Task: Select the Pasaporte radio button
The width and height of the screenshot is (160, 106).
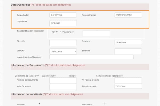Action: point(73,32)
